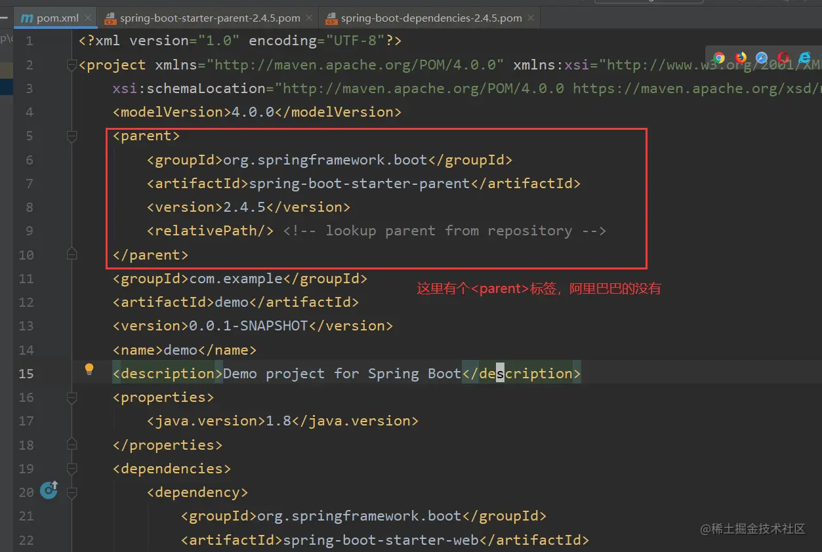Open the page in Chrome browser icon
The image size is (822, 552).
coord(718,58)
